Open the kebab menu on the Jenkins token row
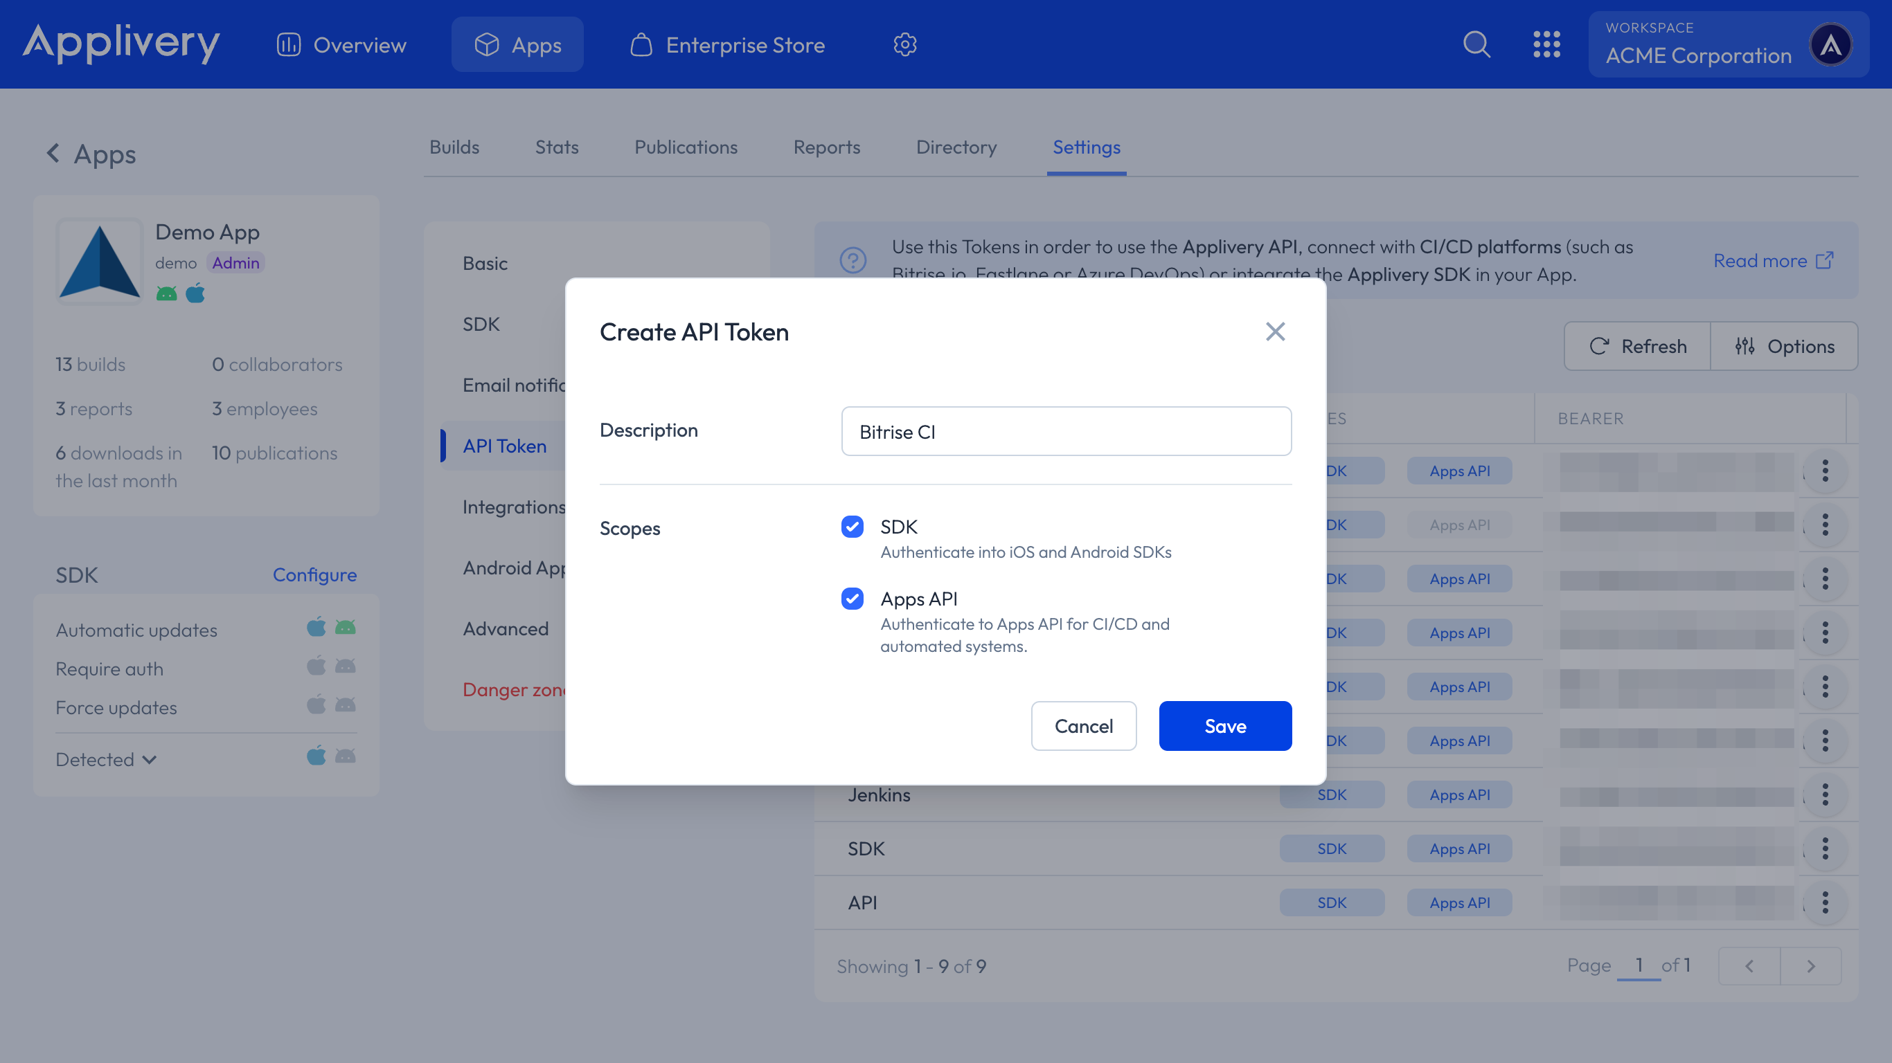1892x1063 pixels. (1826, 794)
